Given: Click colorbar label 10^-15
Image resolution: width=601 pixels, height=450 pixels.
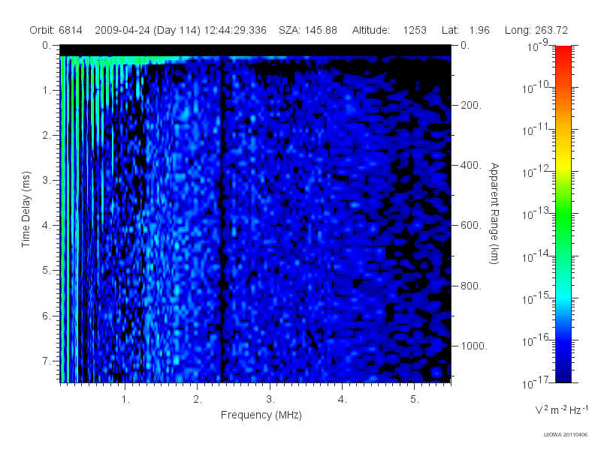Looking at the screenshot, I should click(x=536, y=298).
